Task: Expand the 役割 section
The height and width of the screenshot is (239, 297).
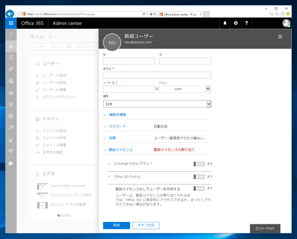Action: [112, 138]
